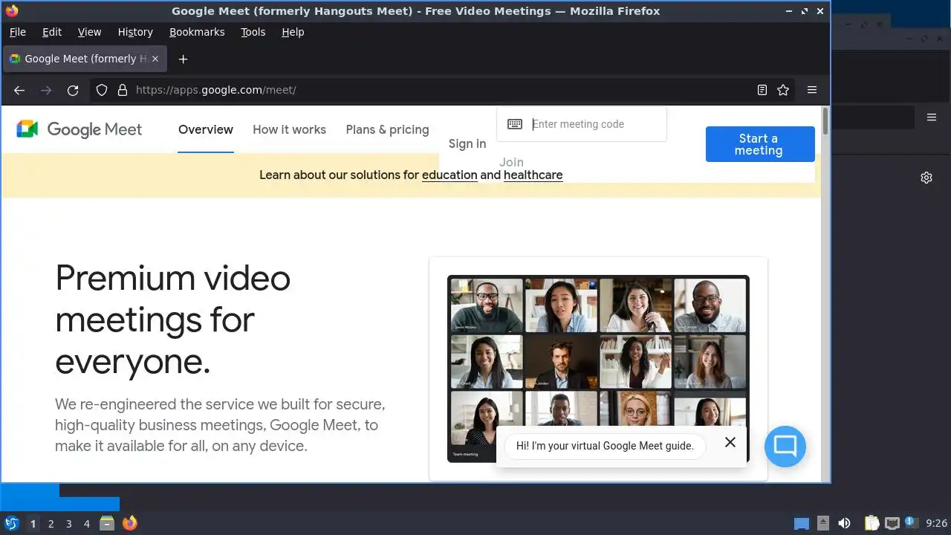
Task: Click the Google Meet logo icon
Action: (x=27, y=129)
